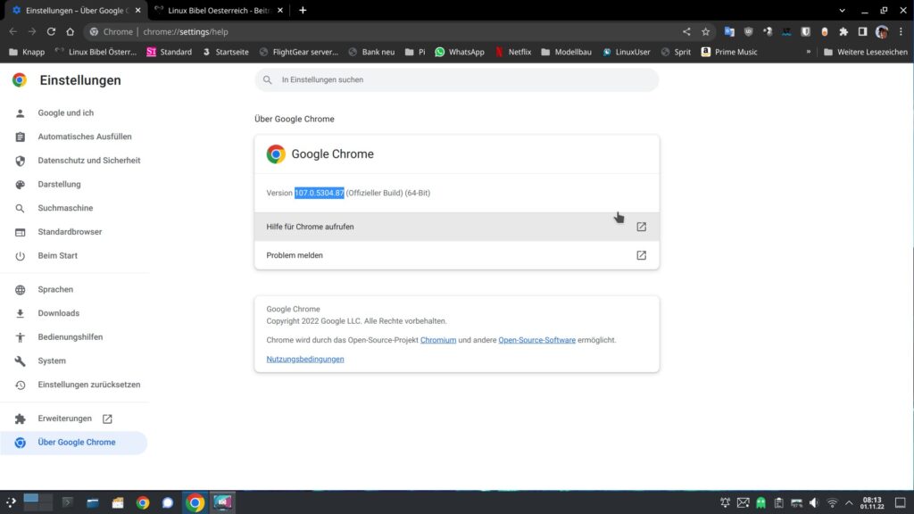
Task: Open the Knapp bookmark folder
Action: tap(27, 52)
